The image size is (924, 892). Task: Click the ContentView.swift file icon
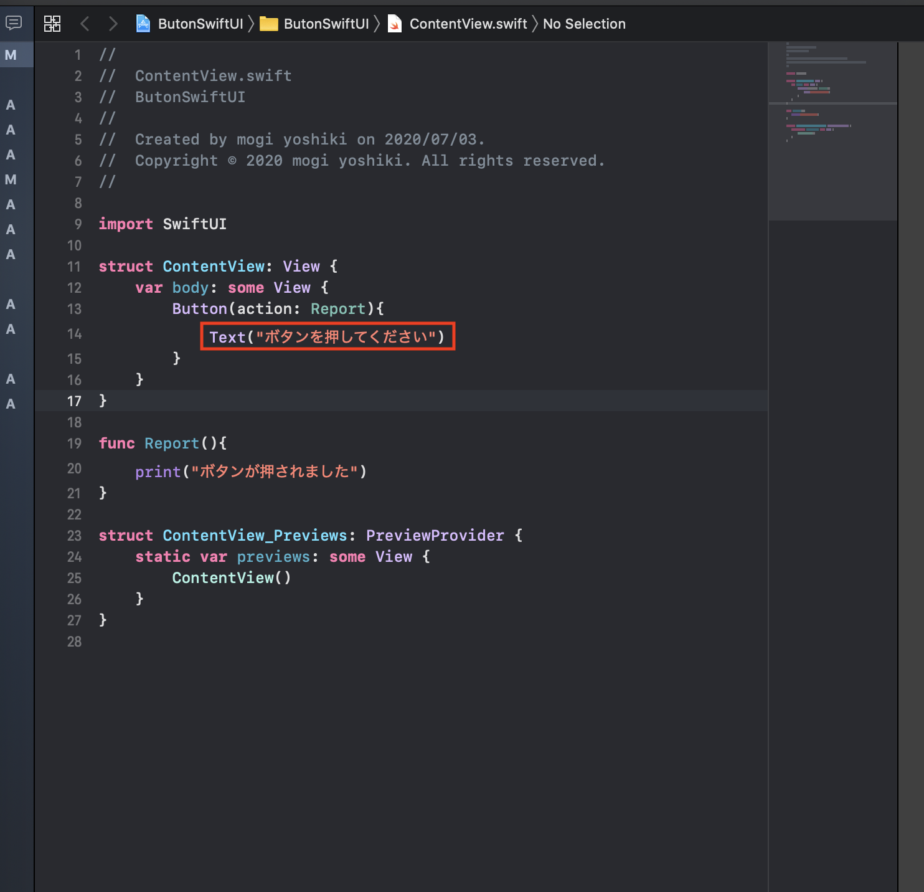(395, 24)
